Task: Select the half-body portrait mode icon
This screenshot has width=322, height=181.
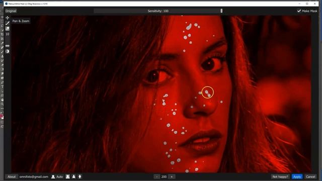Action: click(x=74, y=176)
